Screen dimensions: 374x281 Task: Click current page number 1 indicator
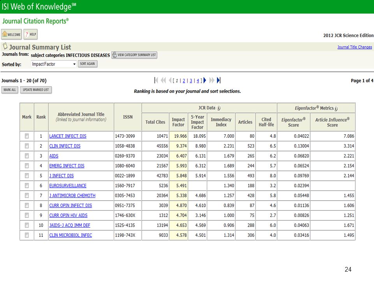[177, 81]
